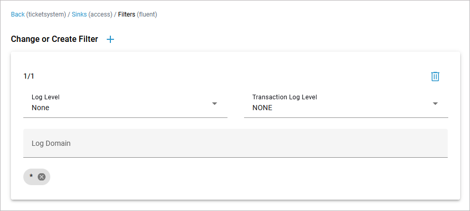470x211 pixels.
Task: Click the "Change or Create Filter" heading
Action: (54, 39)
